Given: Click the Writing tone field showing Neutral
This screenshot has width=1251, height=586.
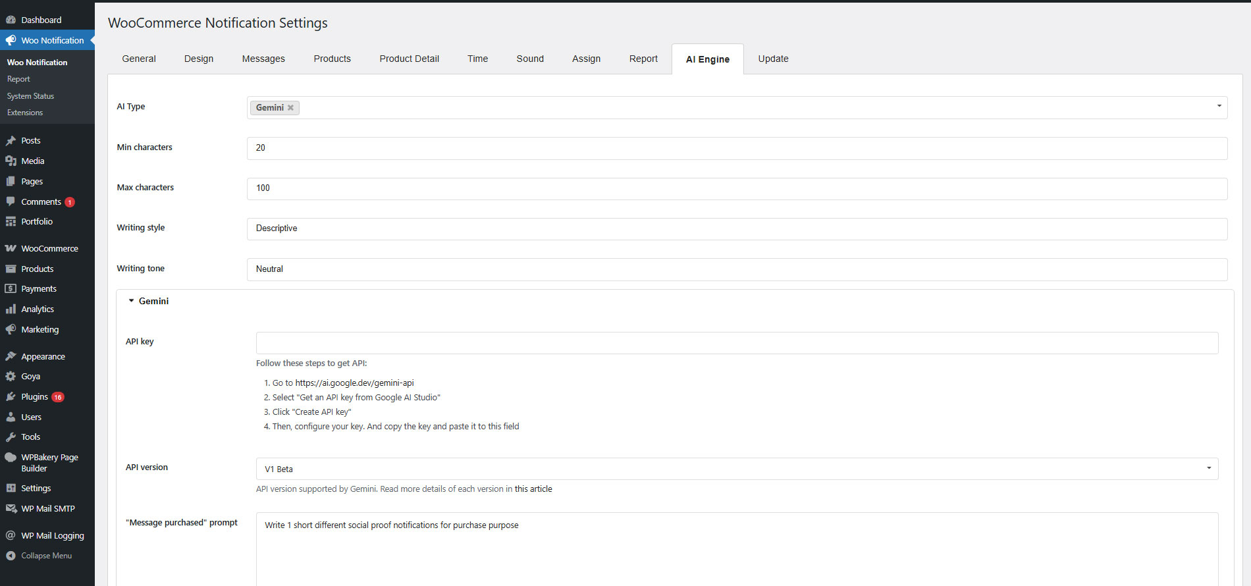Looking at the screenshot, I should coord(737,269).
